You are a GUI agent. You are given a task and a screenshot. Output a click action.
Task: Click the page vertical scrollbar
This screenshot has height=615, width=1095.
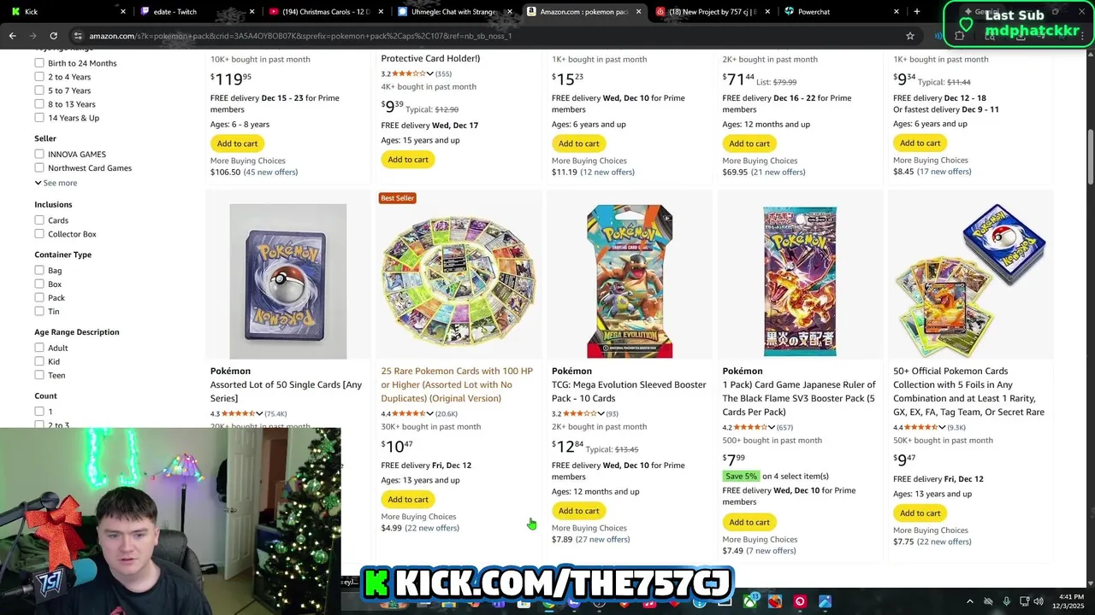(1090, 155)
